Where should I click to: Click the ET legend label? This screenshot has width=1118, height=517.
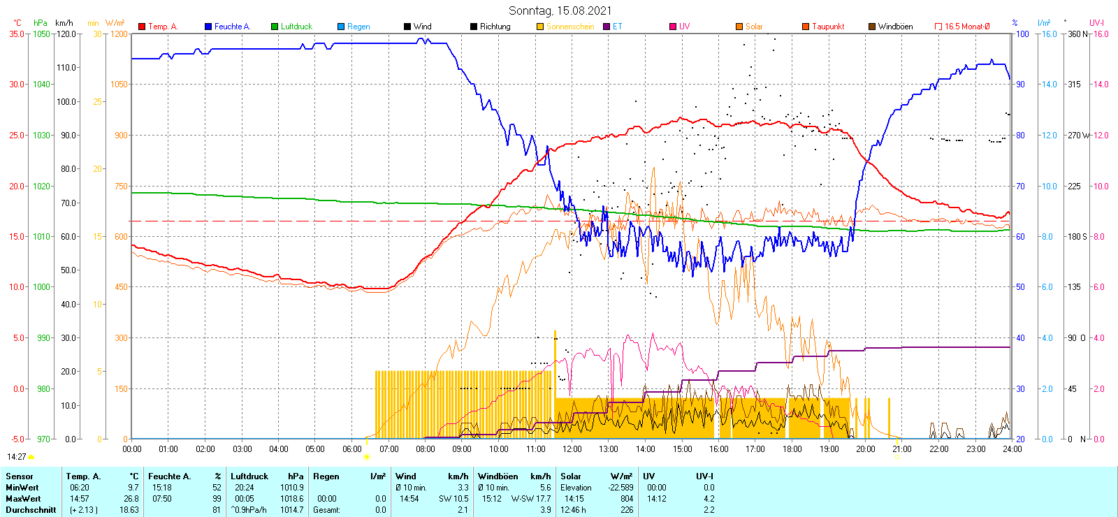618,27
